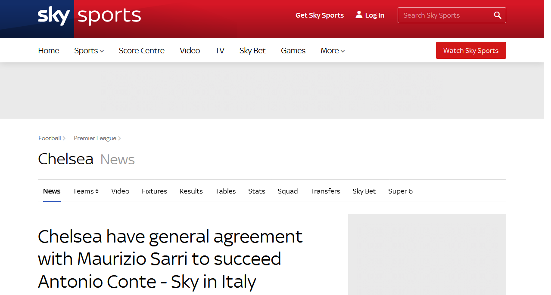Viewport: 551px width, 295px height.
Task: Click the Football breadcrumb link
Action: click(x=50, y=138)
